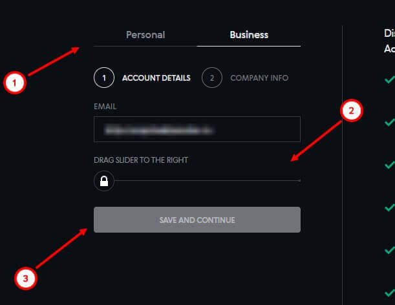Click red annotation marker number 1
This screenshot has width=395, height=305.
click(x=14, y=83)
